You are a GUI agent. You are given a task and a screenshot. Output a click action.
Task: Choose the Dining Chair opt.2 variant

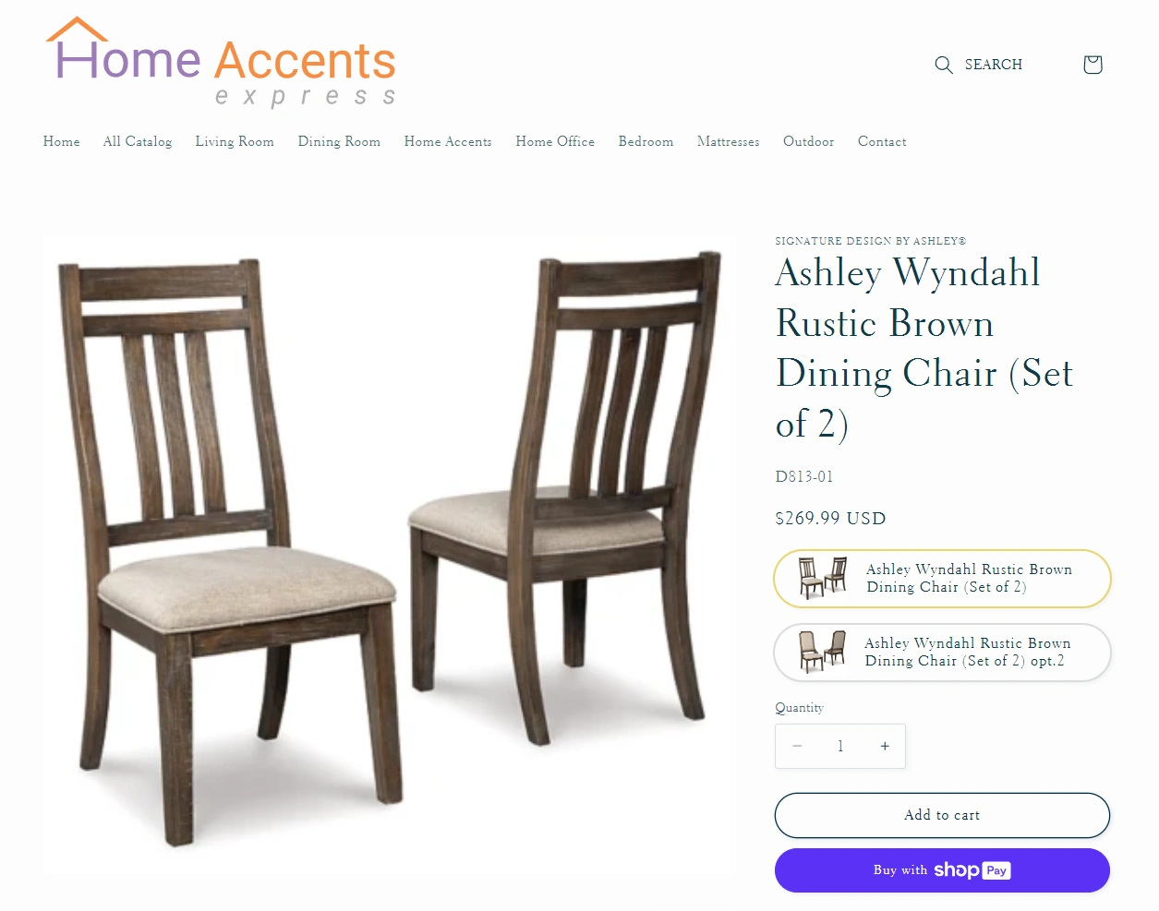pos(942,653)
